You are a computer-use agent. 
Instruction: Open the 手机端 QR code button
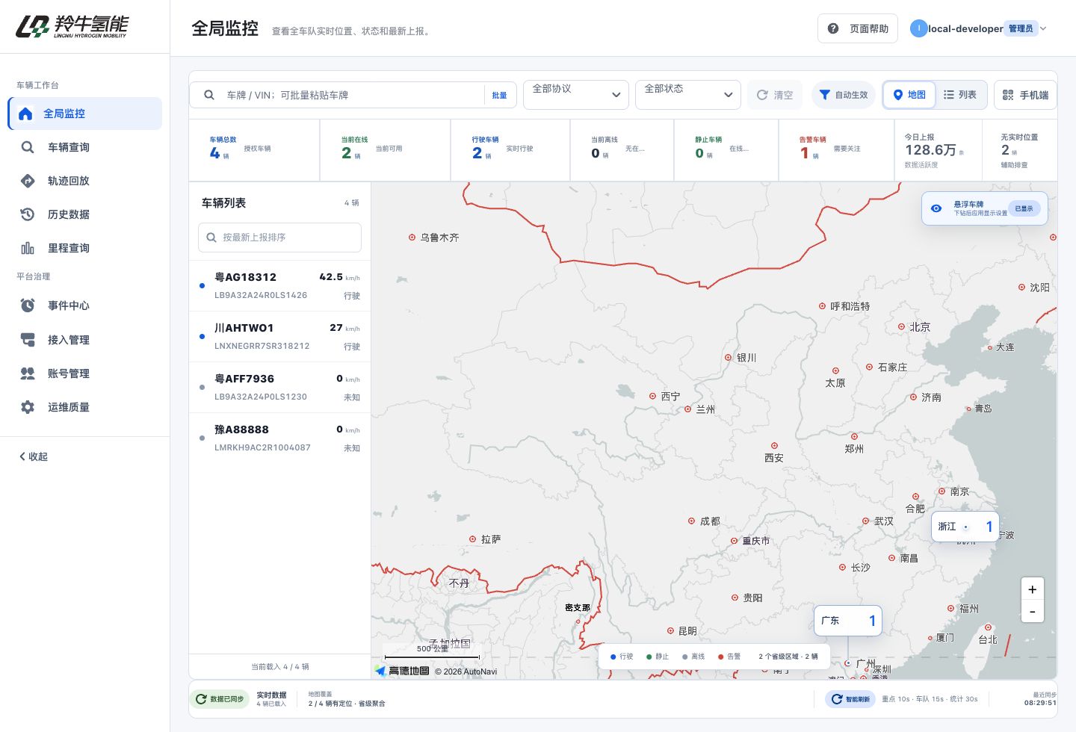1025,95
